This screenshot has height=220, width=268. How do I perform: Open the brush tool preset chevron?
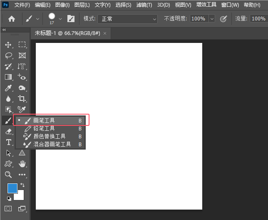(x=37, y=19)
